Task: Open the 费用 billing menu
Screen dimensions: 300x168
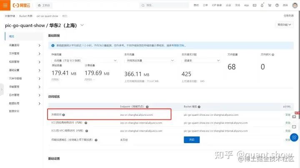Action: (x=196, y=5)
